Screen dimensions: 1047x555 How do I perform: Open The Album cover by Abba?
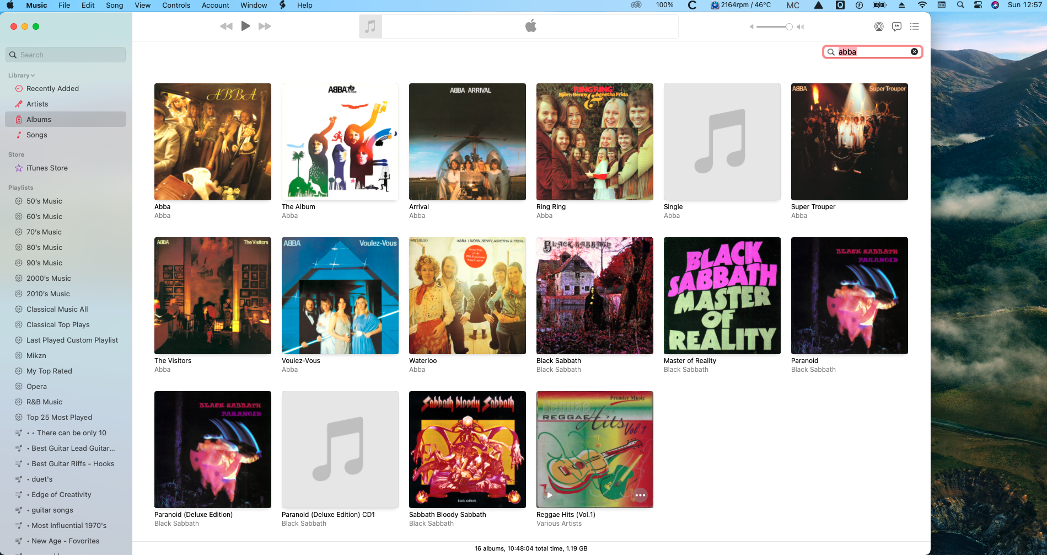click(x=340, y=142)
